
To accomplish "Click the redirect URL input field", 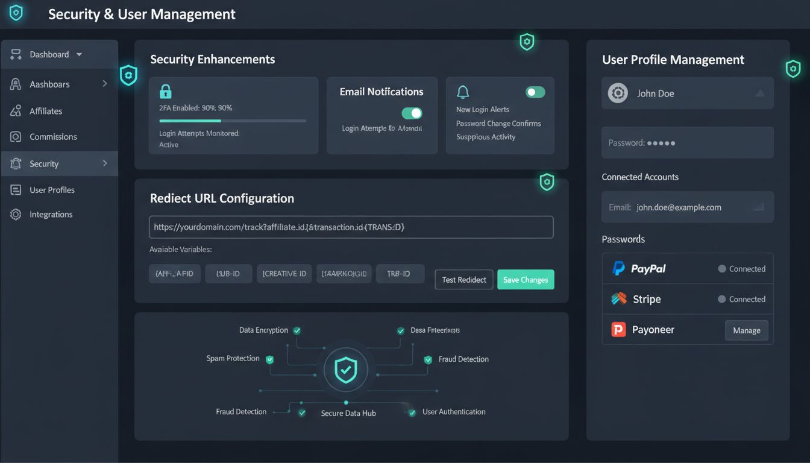I will click(351, 227).
